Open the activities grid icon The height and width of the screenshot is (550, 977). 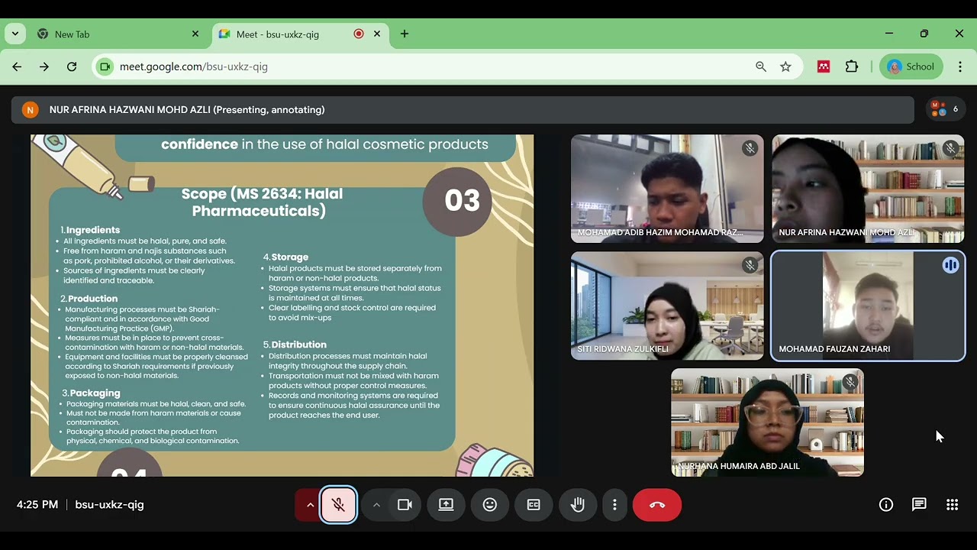[952, 505]
